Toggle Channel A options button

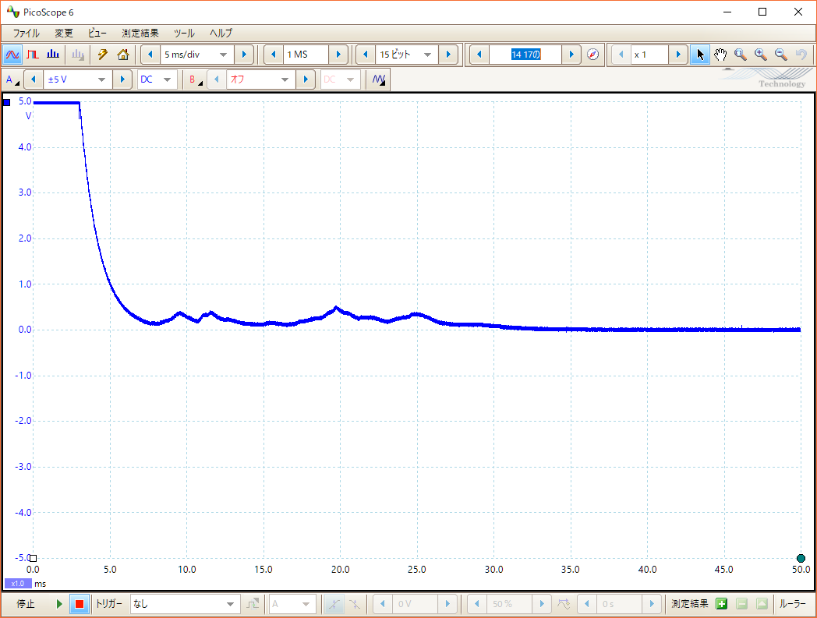(12, 79)
